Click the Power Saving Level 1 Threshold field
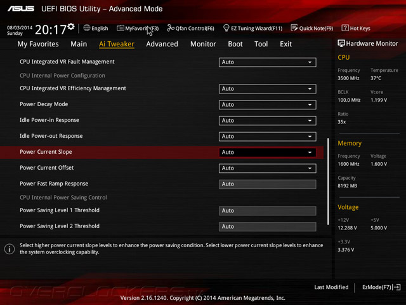Screen dimensions: 406x305 pos(268,210)
